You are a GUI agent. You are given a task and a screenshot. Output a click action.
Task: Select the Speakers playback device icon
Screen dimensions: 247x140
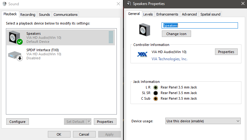point(16,38)
